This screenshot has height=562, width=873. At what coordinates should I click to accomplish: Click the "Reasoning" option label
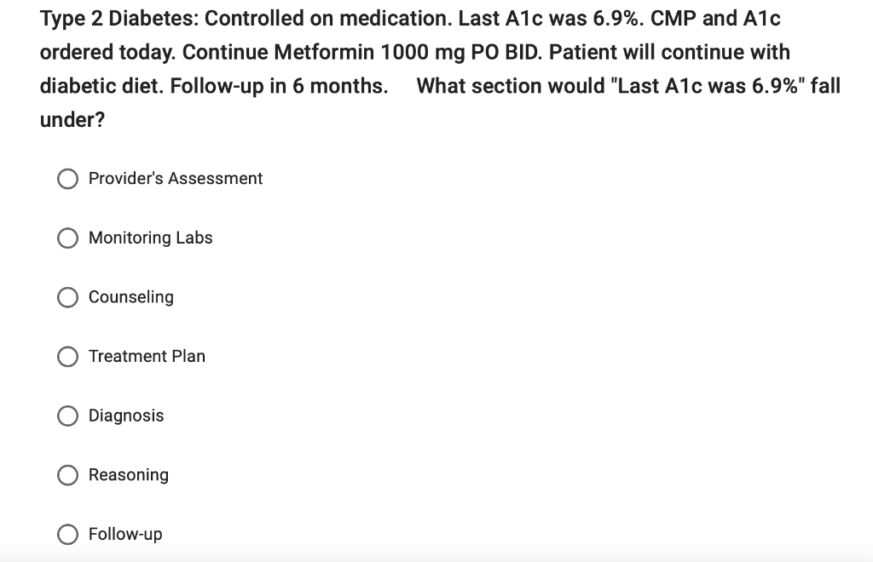[x=129, y=475]
